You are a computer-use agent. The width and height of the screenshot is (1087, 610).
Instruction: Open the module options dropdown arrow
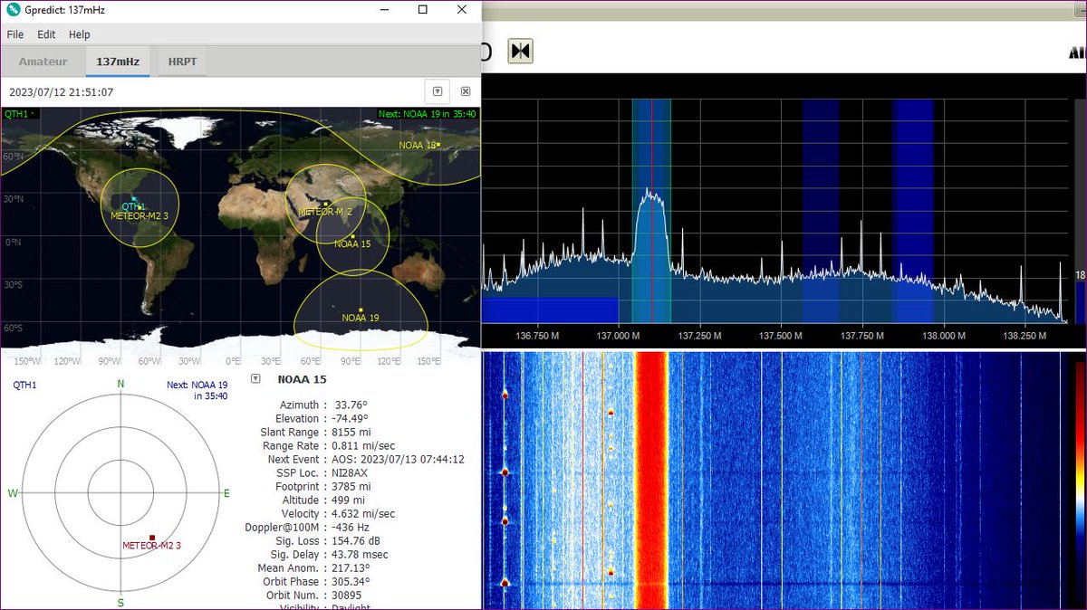tap(438, 91)
